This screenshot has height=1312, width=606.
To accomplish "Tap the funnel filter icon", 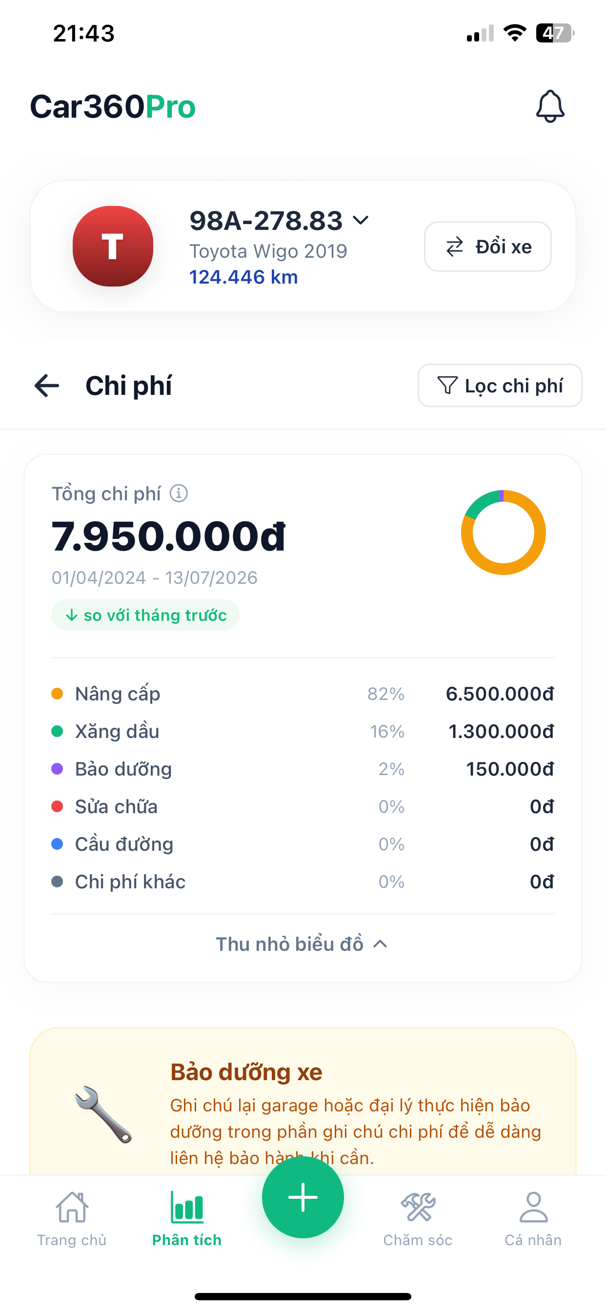I will coord(447,385).
